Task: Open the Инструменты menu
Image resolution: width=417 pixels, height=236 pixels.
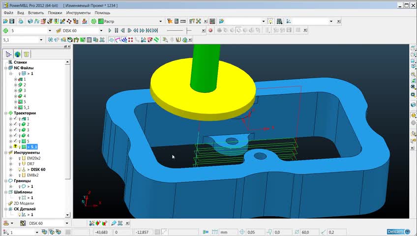Action: pos(78,13)
